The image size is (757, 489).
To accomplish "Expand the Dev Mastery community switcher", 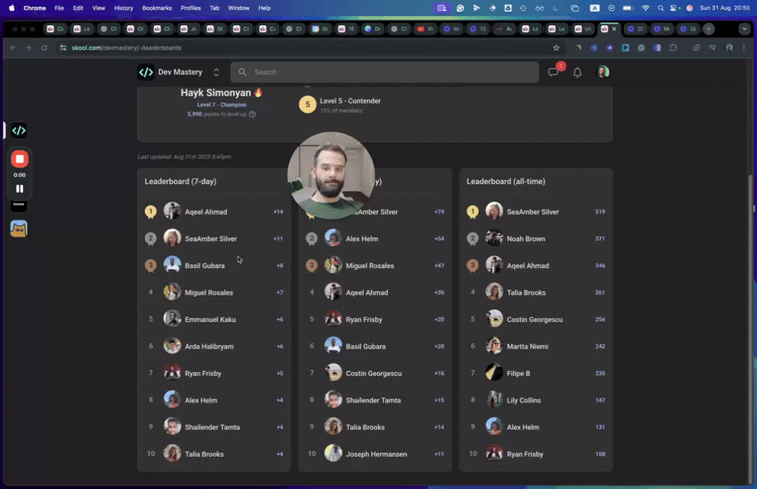I will click(217, 72).
